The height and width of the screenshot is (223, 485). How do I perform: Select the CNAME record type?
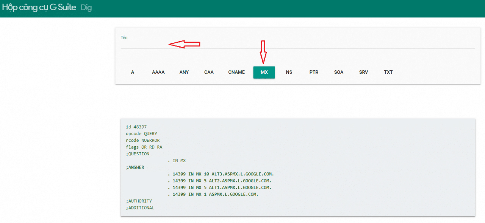tap(236, 72)
